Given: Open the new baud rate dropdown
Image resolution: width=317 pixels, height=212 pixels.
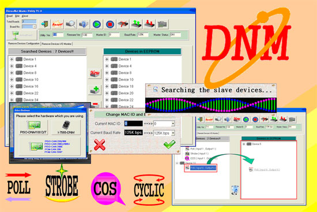Looking at the screenshot, I should pos(173,133).
